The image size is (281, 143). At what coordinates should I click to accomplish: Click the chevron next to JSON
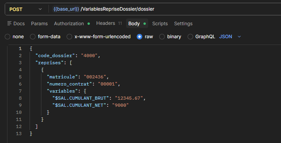tap(239, 37)
